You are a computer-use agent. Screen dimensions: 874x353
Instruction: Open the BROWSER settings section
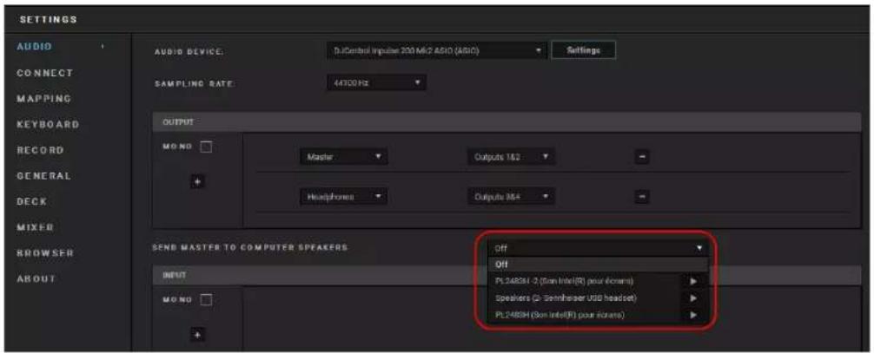tap(45, 253)
